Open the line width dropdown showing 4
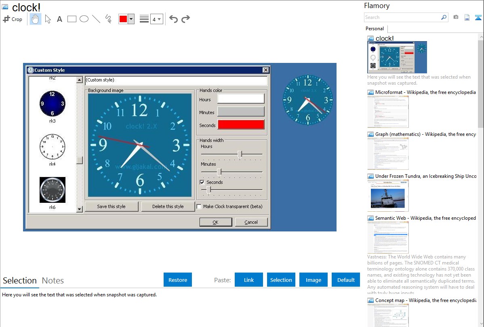The width and height of the screenshot is (484, 327). click(157, 19)
